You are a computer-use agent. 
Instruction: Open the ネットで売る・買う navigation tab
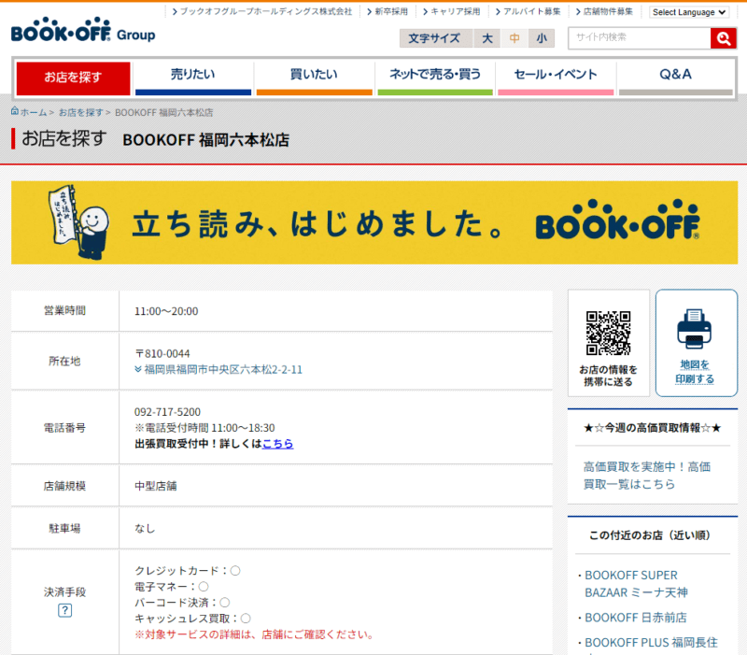435,78
